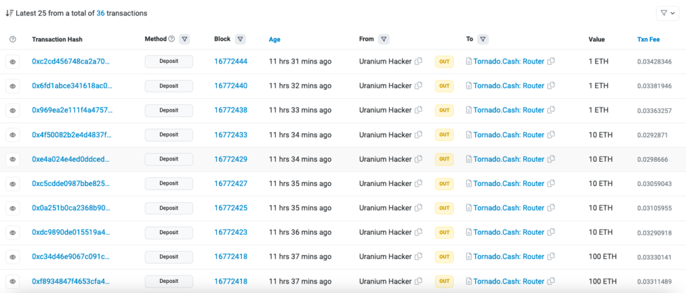686x293 pixels.
Task: Copy From address in block 16772444 row
Action: pyautogui.click(x=419, y=62)
